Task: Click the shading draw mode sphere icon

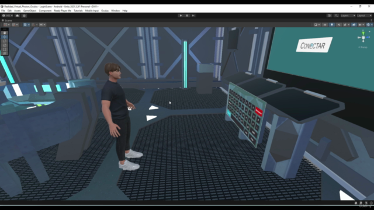Action: (316, 24)
